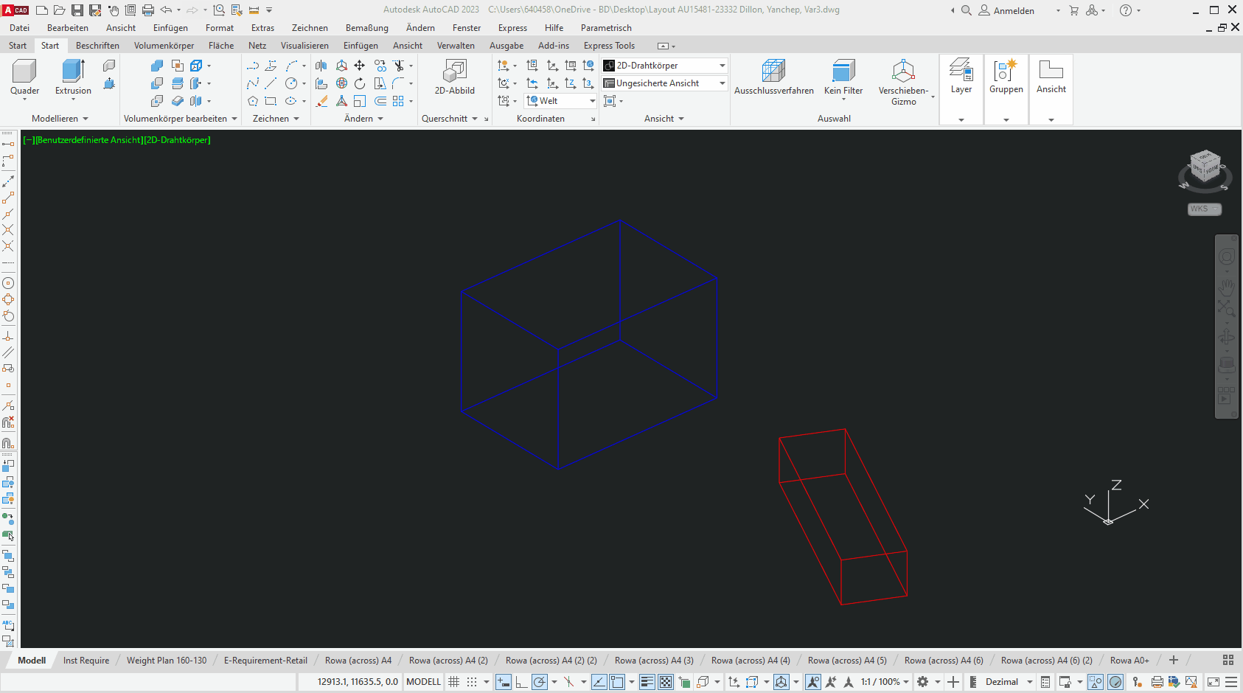Activate the Move tool in Ändern panel
Image resolution: width=1243 pixels, height=693 pixels.
[x=360, y=66]
